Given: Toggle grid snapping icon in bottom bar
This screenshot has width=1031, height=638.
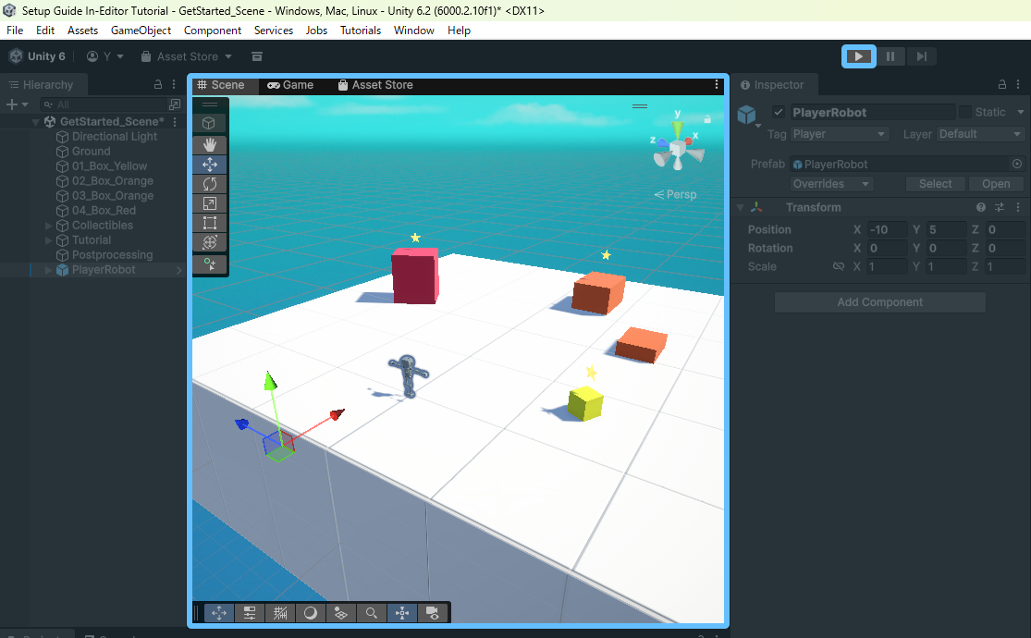Looking at the screenshot, I should 280,613.
